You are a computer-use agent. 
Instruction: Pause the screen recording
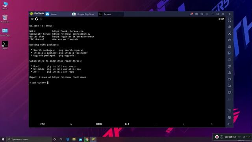(x=221, y=137)
